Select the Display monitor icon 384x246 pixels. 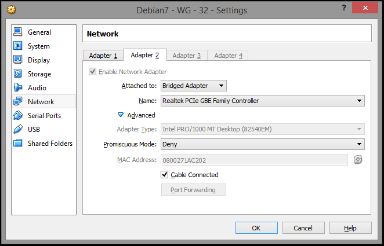click(17, 60)
